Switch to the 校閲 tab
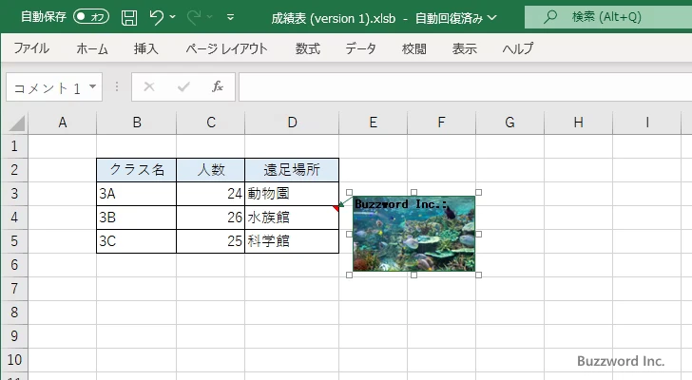This screenshot has width=692, height=380. [x=414, y=48]
